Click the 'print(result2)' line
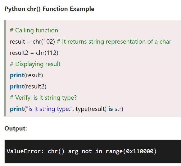This screenshot has width=181, height=166. pyautogui.click(x=28, y=87)
